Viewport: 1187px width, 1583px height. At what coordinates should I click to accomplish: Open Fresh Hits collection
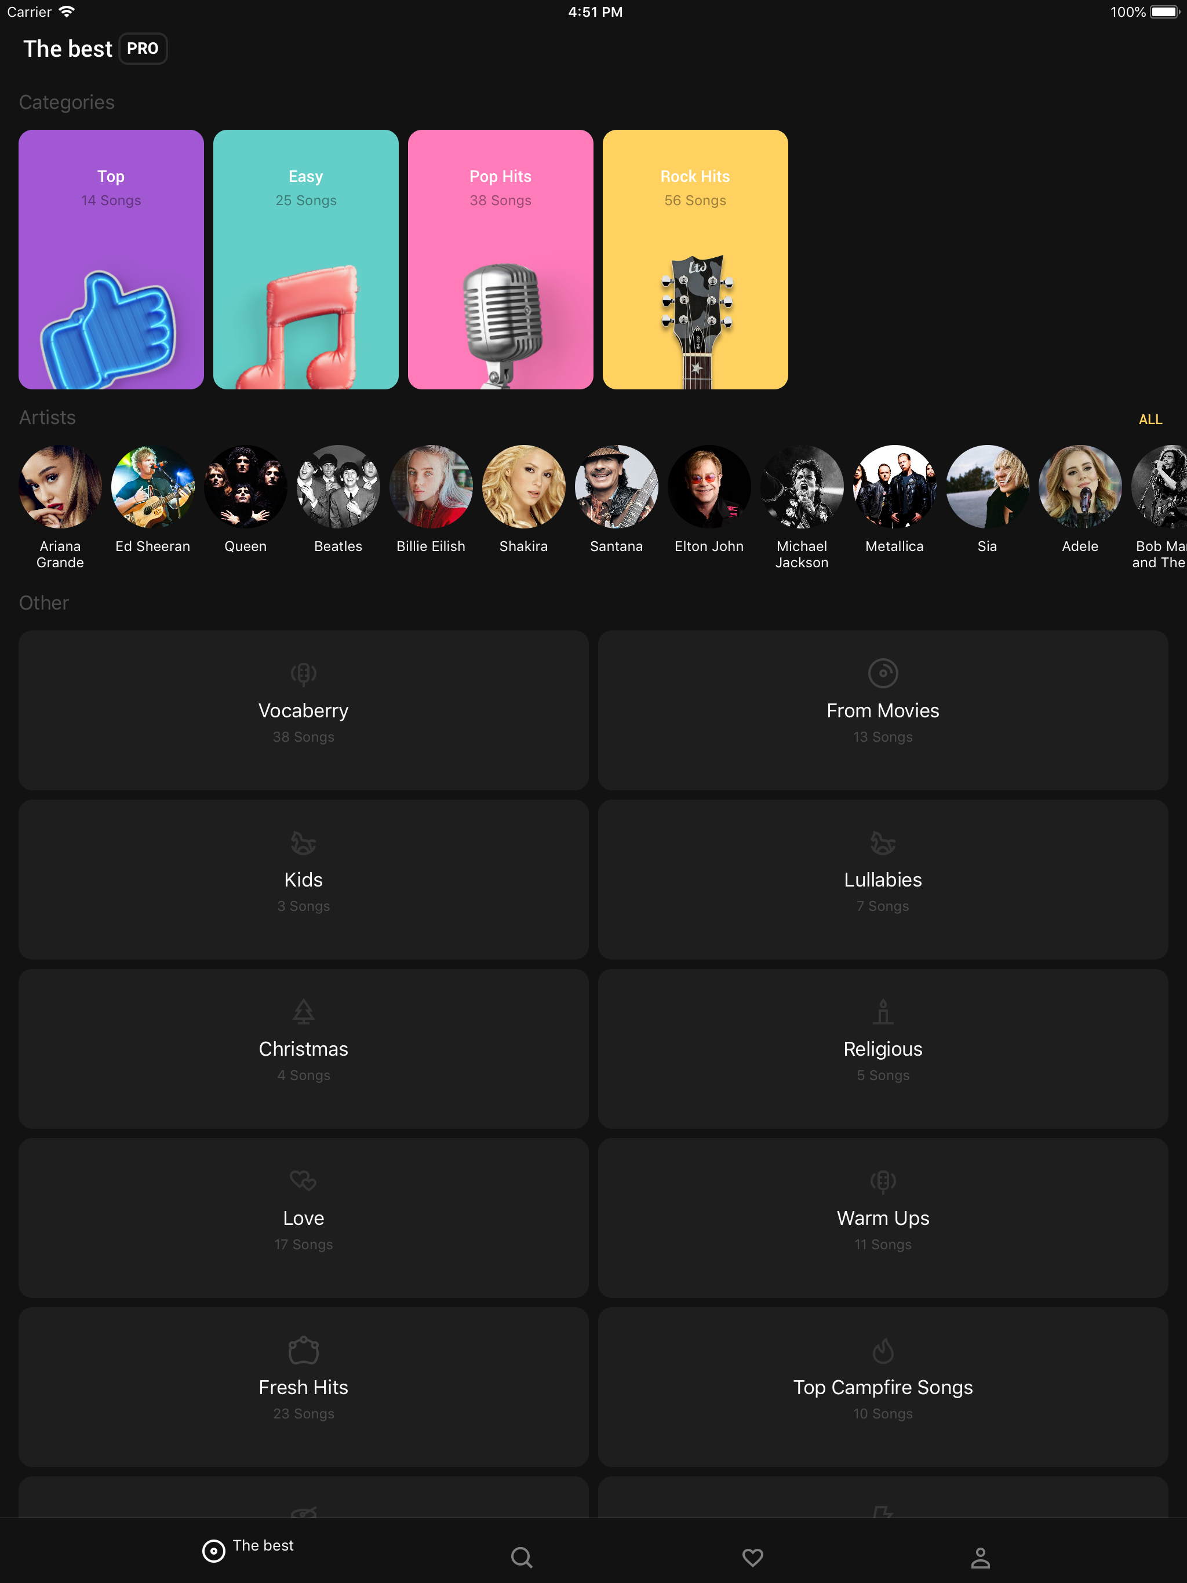point(303,1386)
